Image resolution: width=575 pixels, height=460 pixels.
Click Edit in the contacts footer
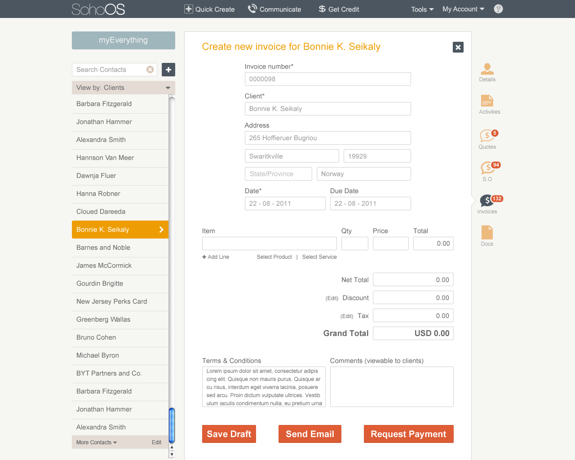(156, 442)
